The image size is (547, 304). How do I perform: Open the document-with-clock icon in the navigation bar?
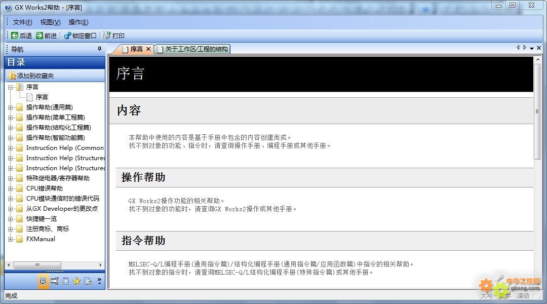(x=88, y=281)
